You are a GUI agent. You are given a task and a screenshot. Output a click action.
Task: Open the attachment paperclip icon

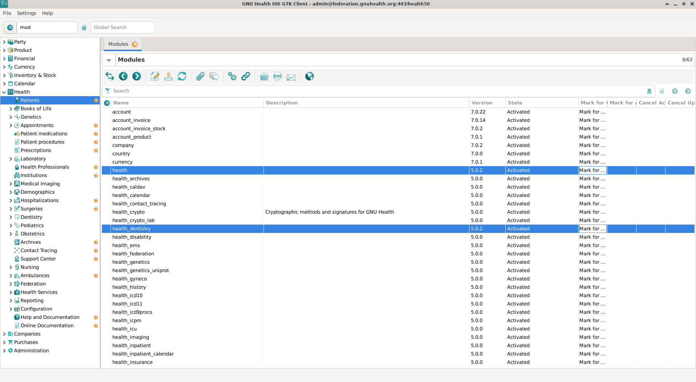coord(200,76)
